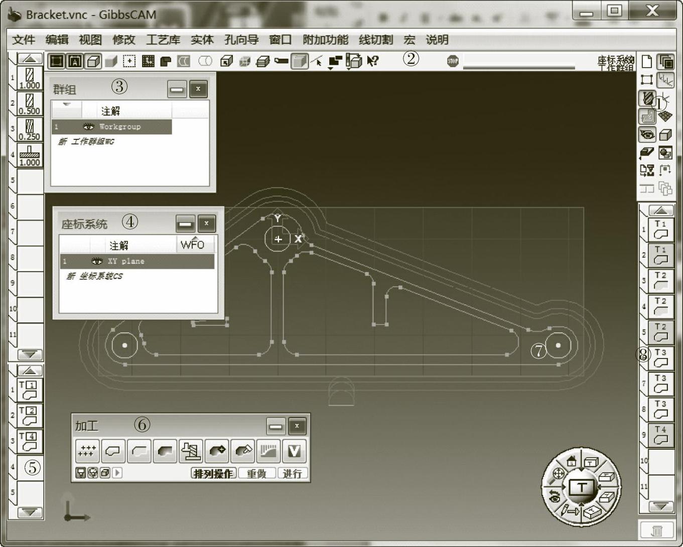The width and height of the screenshot is (683, 547).
Task: Collapse the 群组 panel
Action: click(177, 89)
